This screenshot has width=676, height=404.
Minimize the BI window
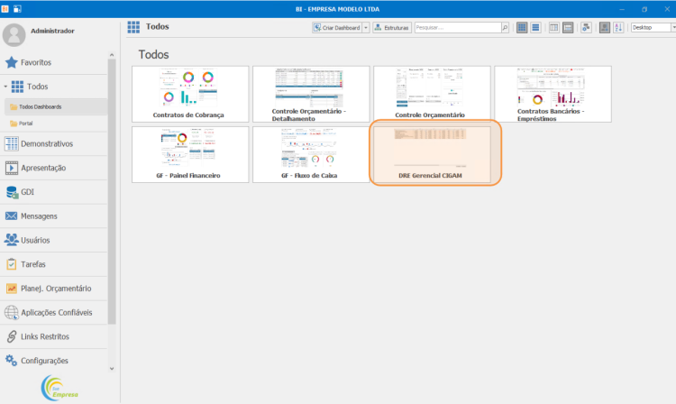click(x=622, y=9)
